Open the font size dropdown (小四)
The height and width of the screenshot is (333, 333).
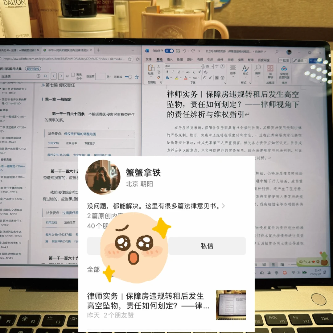212,67
